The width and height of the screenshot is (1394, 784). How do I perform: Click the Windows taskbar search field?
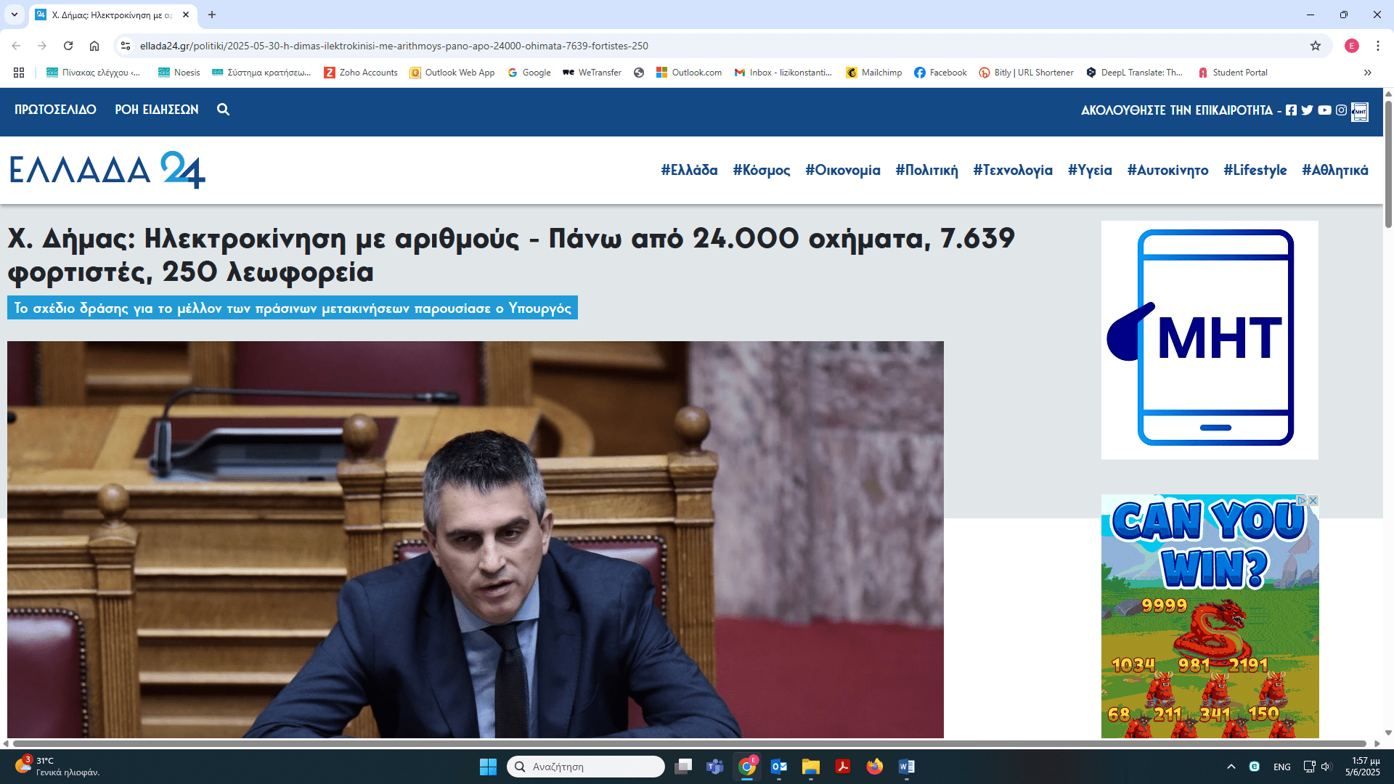click(585, 767)
